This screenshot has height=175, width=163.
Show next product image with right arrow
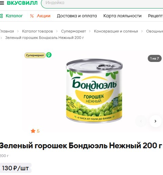pos(155,121)
